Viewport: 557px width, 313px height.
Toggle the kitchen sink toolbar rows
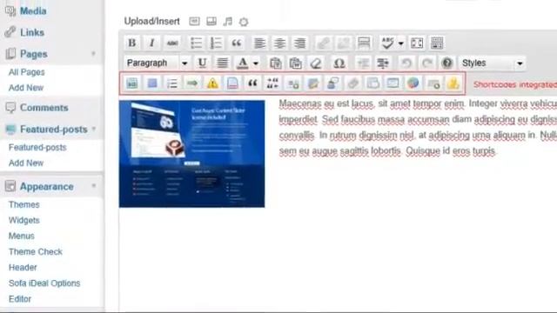[x=437, y=43]
